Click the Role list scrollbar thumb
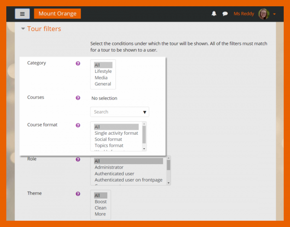This screenshot has width=290, height=227. [x=168, y=165]
